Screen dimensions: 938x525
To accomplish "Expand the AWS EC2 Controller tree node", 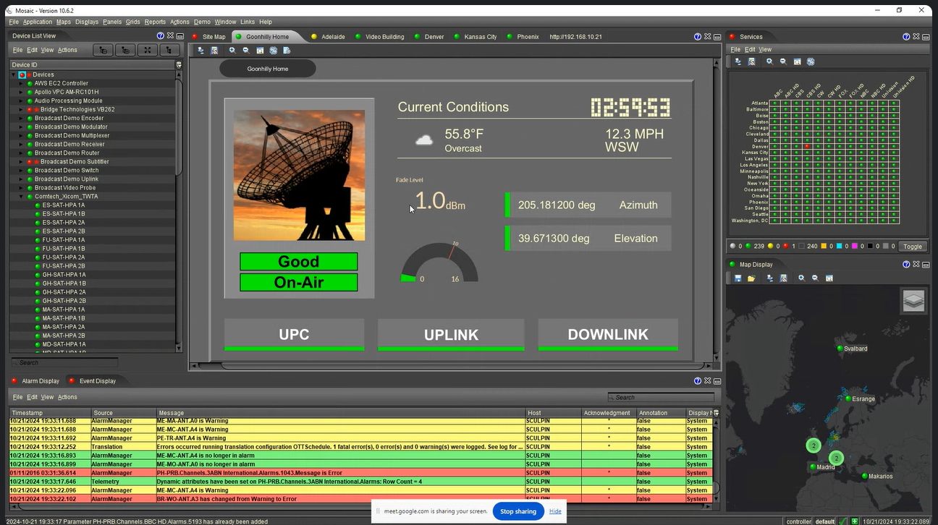I will click(21, 83).
